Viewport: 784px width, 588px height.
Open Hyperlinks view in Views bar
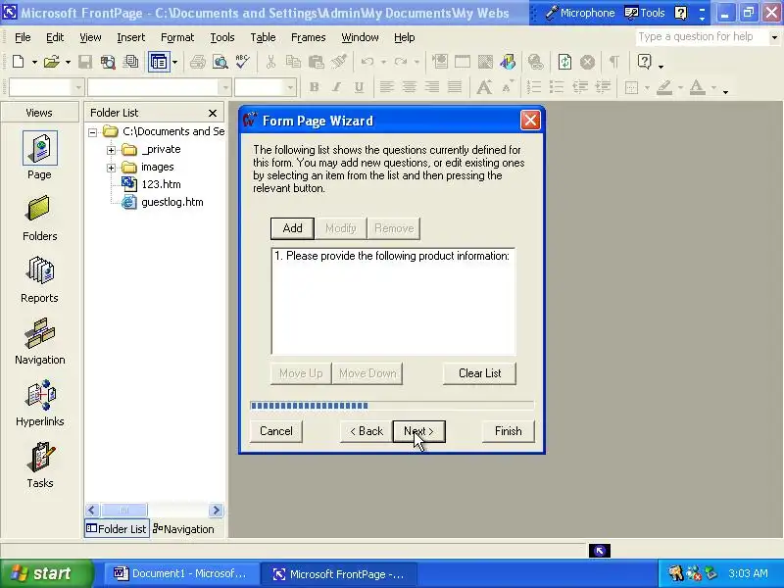click(x=39, y=403)
